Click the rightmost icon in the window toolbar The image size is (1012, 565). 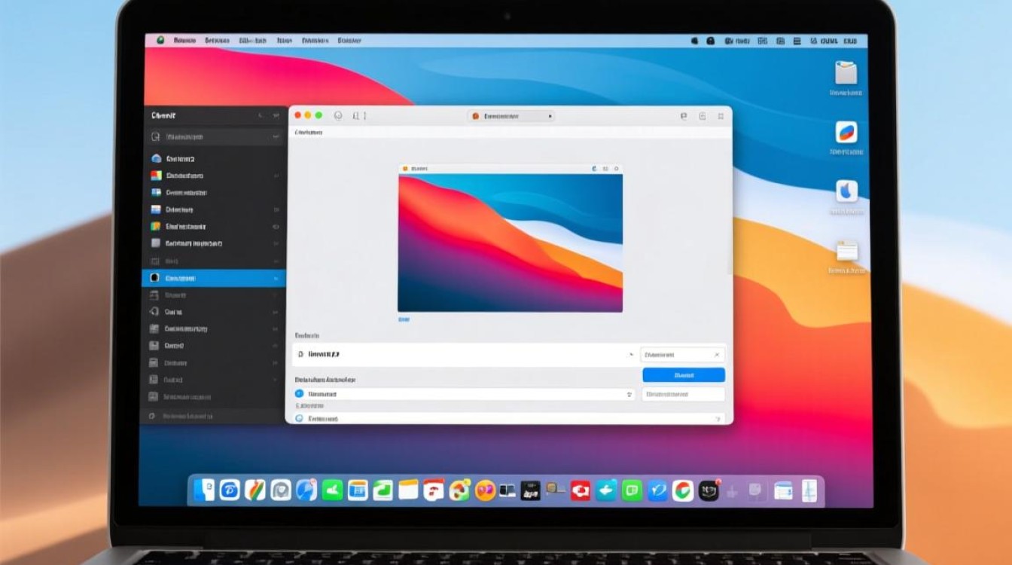(720, 116)
